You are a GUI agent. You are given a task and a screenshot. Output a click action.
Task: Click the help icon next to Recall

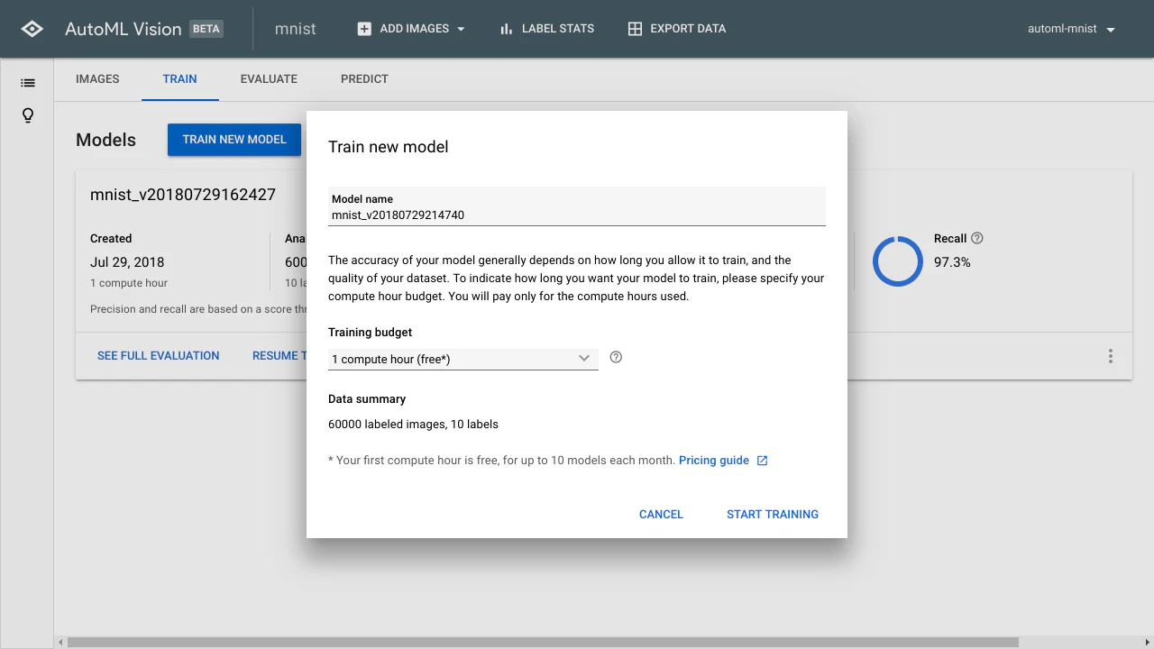[977, 239]
